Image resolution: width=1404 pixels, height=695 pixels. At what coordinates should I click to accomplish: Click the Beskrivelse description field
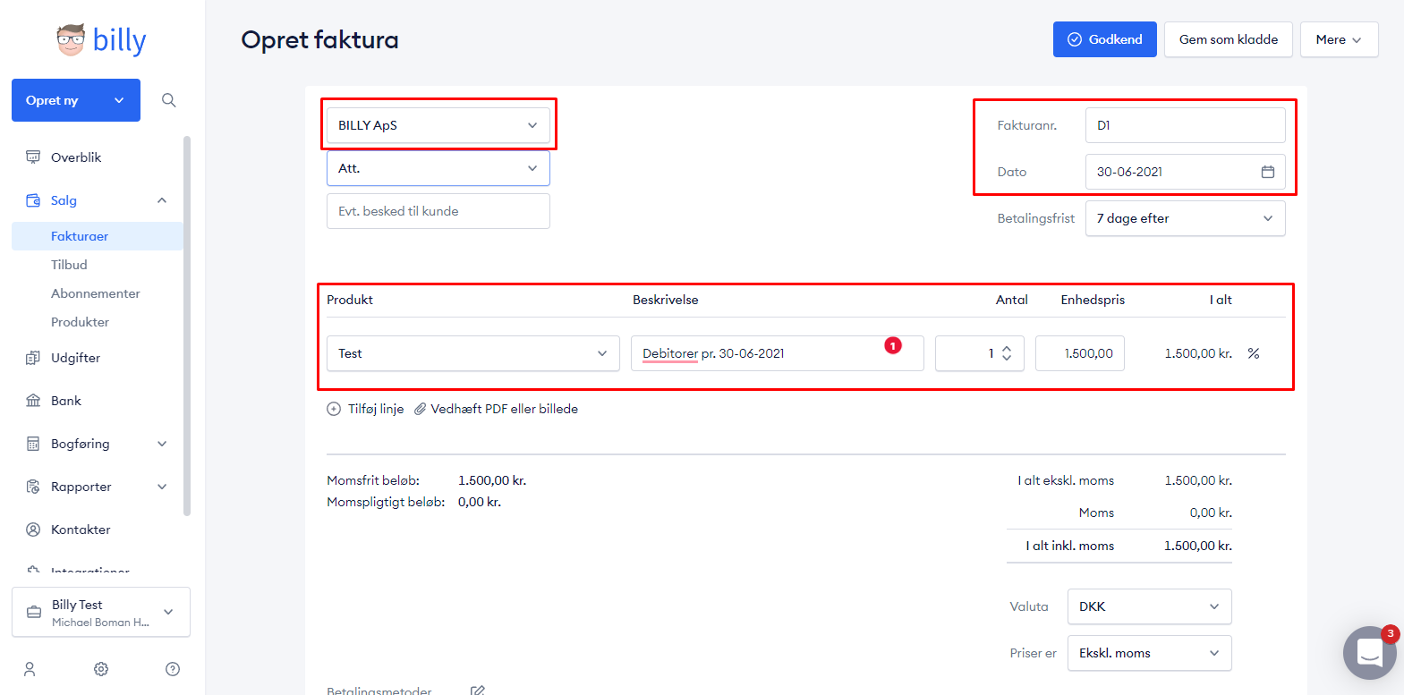point(778,353)
